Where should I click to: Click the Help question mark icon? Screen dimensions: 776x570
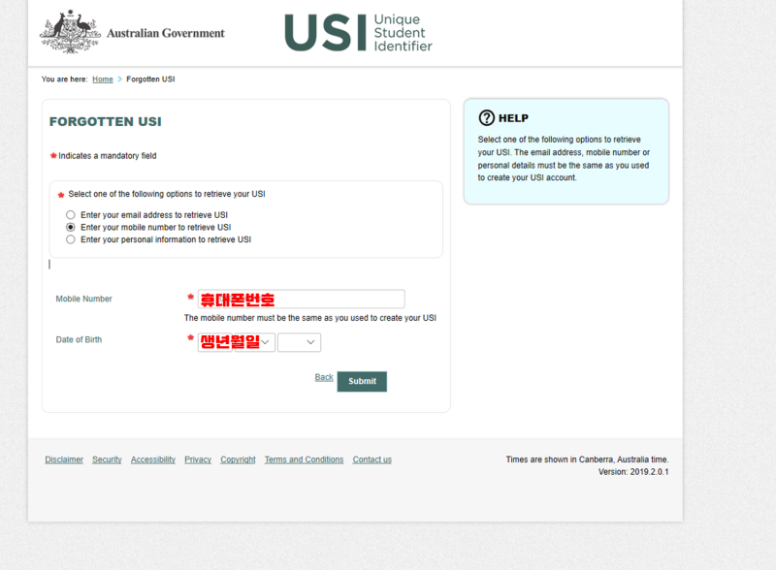[x=487, y=117]
